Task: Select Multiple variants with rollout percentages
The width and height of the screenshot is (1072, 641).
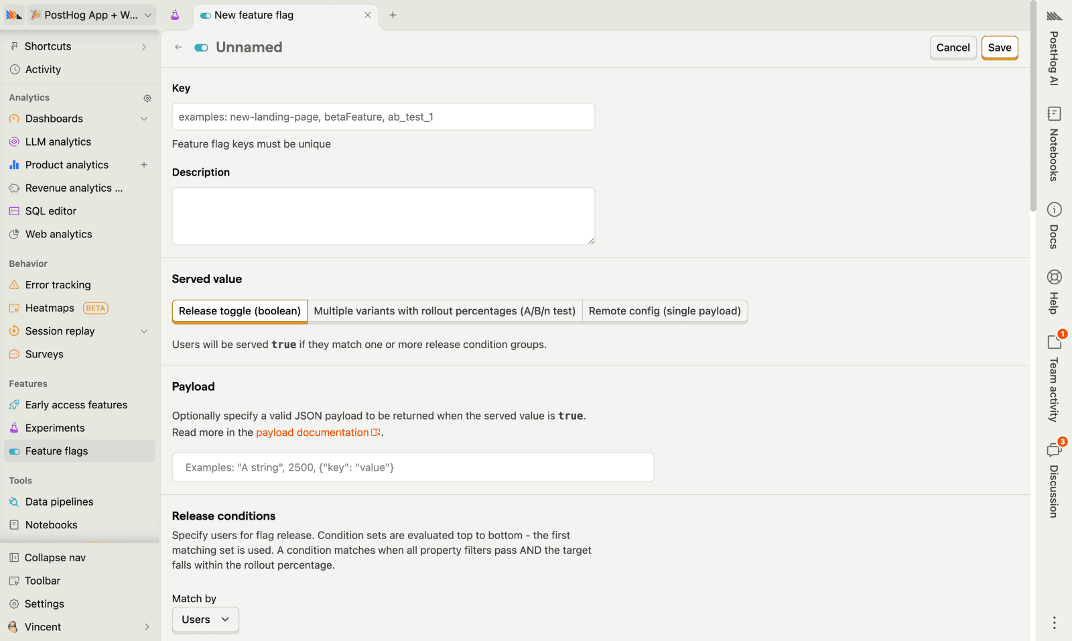Action: [444, 310]
